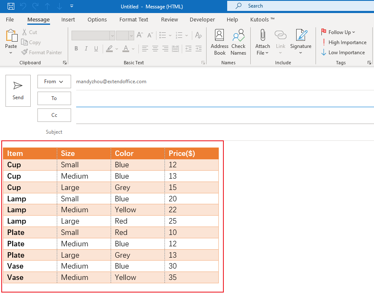Clear all formatting from selected text
The width and height of the screenshot is (374, 298).
198,35
